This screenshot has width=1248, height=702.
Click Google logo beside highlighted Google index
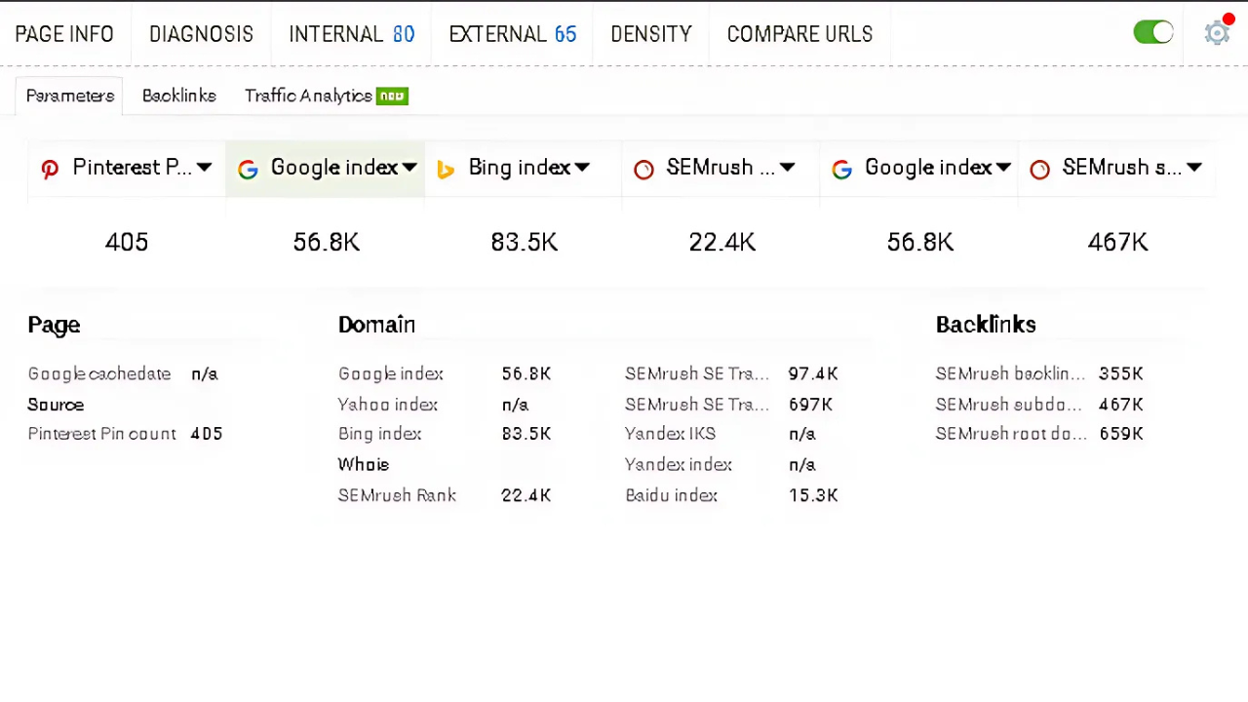(x=248, y=169)
